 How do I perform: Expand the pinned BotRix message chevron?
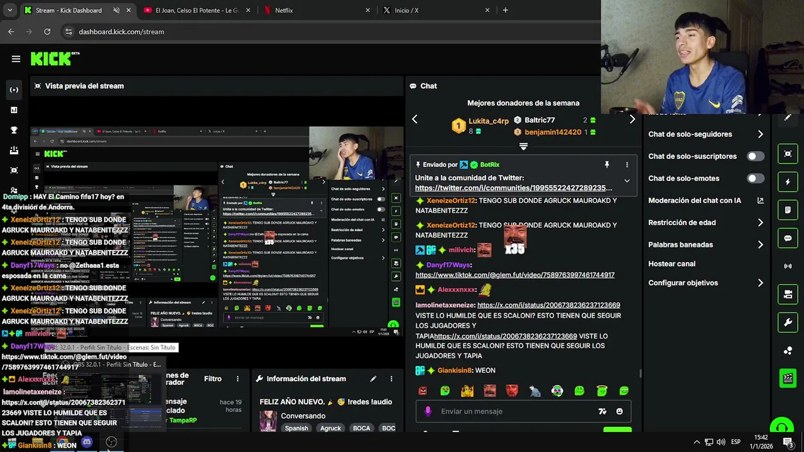(627, 181)
